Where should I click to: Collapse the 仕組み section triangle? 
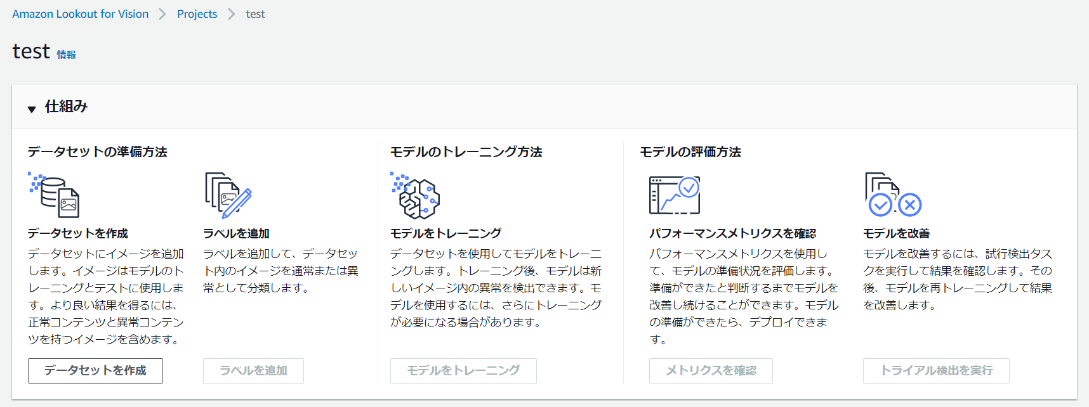click(32, 109)
